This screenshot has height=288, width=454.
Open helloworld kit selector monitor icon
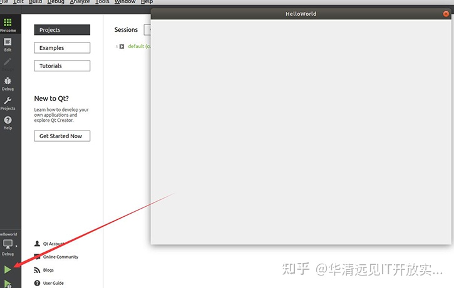click(8, 244)
